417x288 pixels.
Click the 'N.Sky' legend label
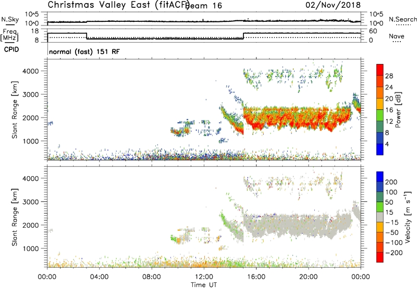coord(10,19)
